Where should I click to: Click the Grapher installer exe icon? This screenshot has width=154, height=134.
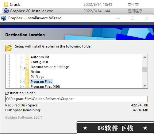point(6,11)
